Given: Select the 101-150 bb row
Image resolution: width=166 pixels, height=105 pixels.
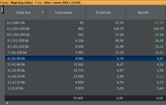Looking at the screenshot, I should click(x=86, y=46).
